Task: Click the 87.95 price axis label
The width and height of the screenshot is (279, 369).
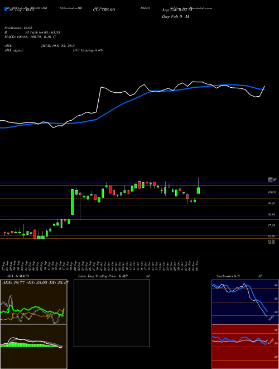Action: click(x=272, y=225)
